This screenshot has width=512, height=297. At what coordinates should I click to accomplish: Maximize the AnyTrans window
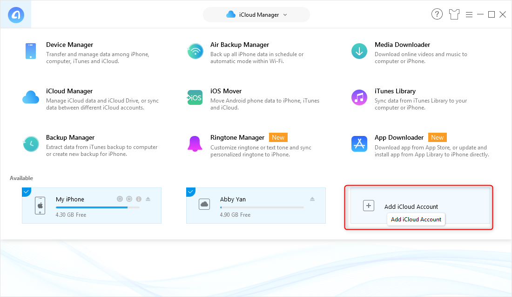pyautogui.click(x=492, y=14)
